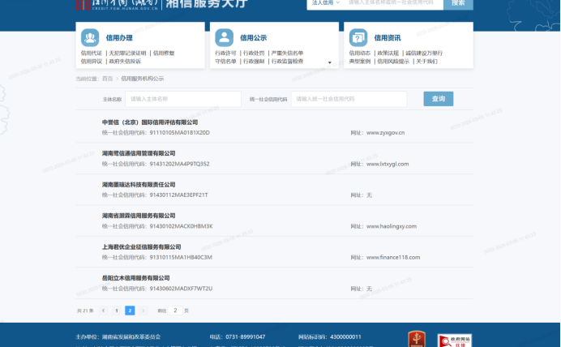This screenshot has height=347, width=561.
Task: Click credit code 91430112MAE3EPF21T
Action: point(178,195)
